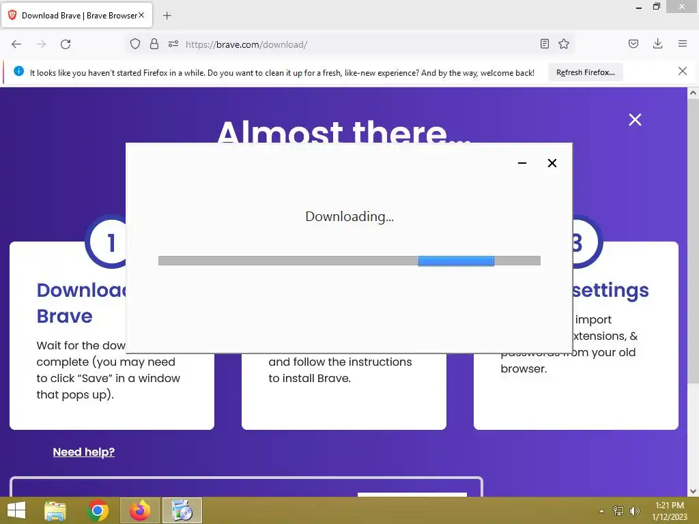The width and height of the screenshot is (699, 524).
Task: Click the Refresh Firefox button
Action: [585, 72]
